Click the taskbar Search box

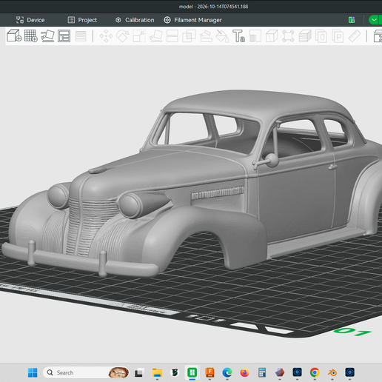(86, 372)
